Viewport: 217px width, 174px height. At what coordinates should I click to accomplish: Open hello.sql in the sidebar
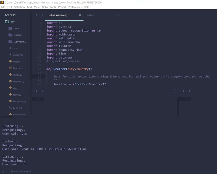click(17, 108)
